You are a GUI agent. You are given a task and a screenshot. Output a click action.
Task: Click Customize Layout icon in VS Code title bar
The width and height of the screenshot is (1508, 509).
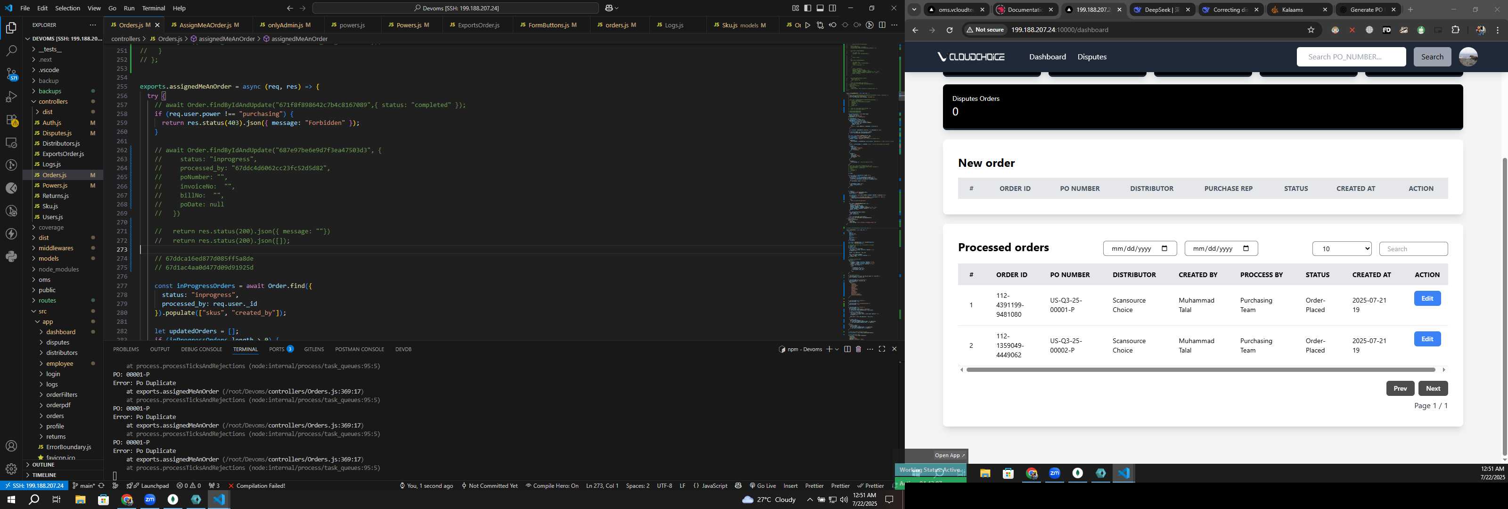(795, 8)
